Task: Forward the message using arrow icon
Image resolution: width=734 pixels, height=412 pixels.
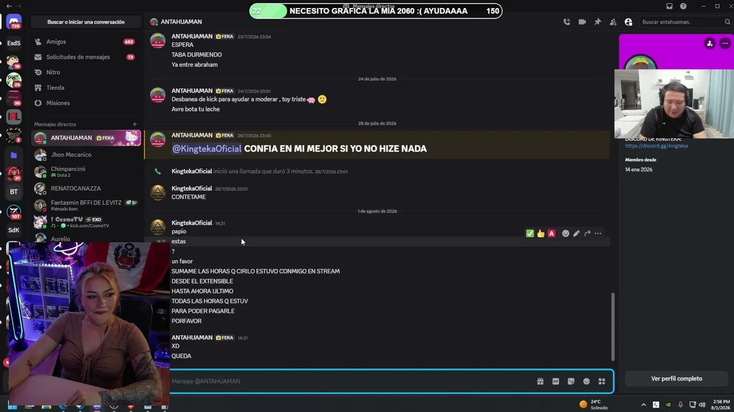Action: (587, 233)
